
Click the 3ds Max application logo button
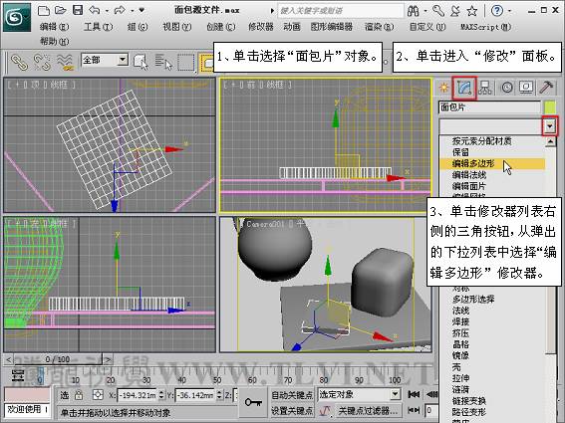17,17
